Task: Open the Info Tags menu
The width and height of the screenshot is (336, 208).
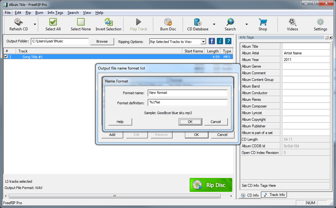Action: 55,13
